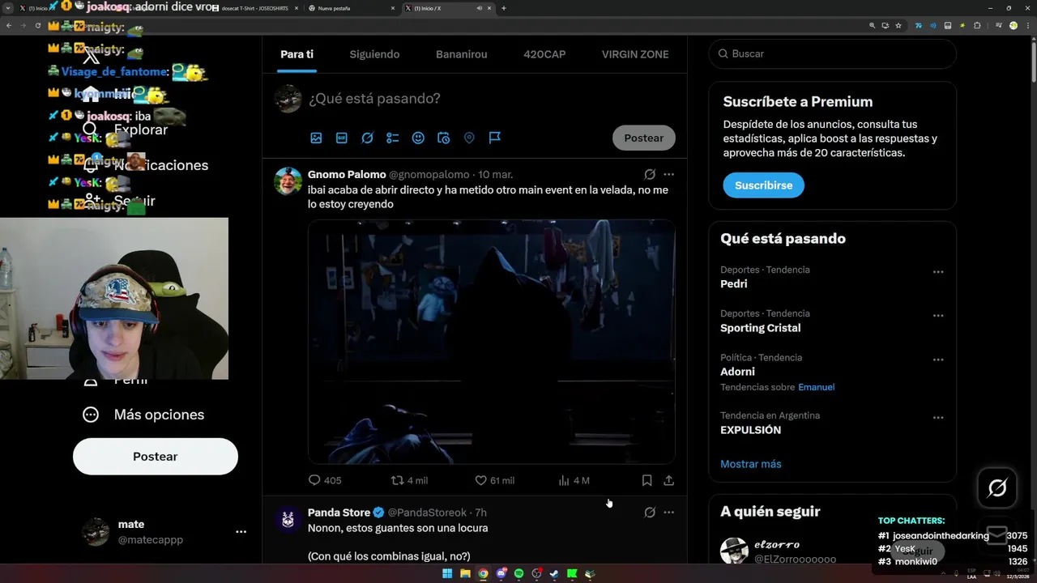Repost Gnomo Palomo's tweet with 4 mil reposts
Image resolution: width=1037 pixels, height=583 pixels.
click(409, 480)
